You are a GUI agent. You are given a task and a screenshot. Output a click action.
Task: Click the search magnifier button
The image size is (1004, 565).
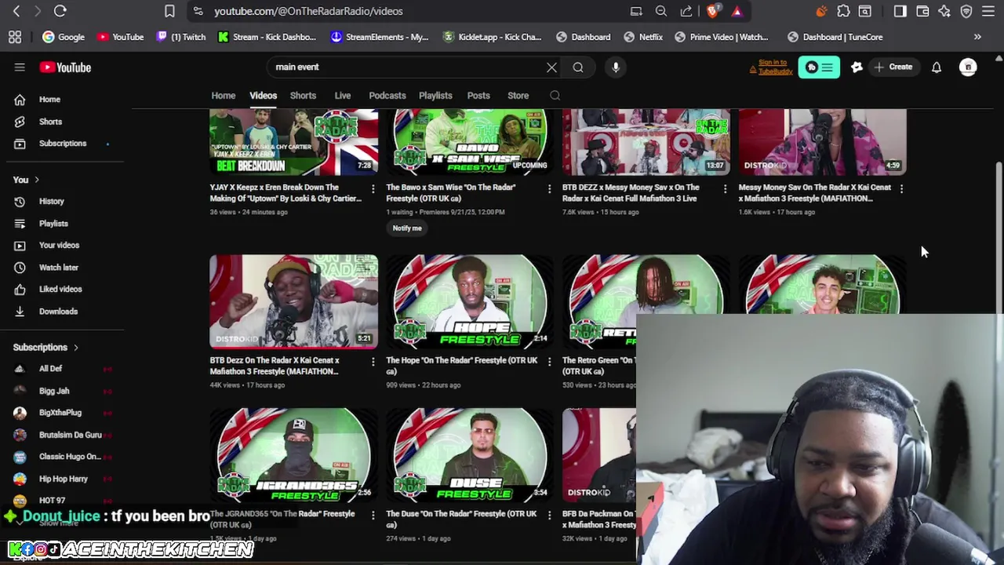pyautogui.click(x=578, y=67)
